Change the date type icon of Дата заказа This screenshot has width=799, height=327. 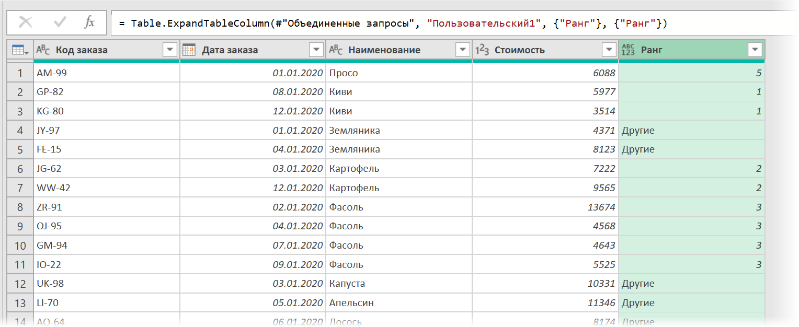[189, 50]
